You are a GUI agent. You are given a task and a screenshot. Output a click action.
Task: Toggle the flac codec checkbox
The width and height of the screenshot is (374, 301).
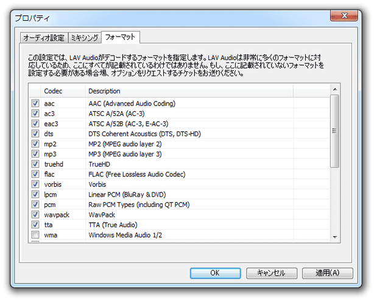(35, 174)
